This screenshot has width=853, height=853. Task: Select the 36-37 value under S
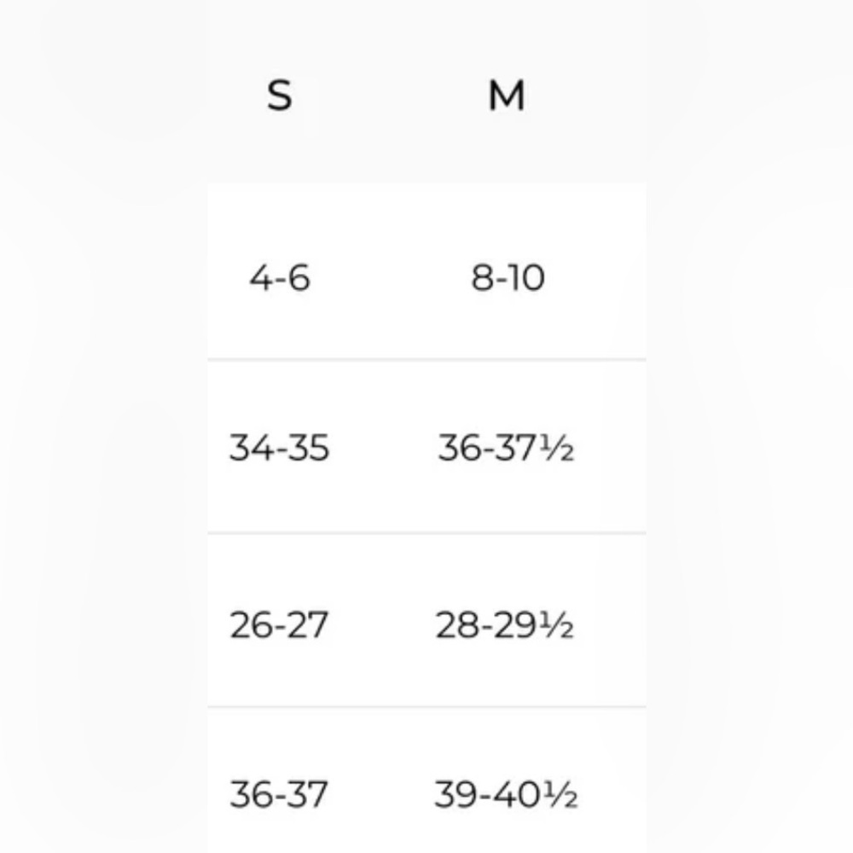(x=279, y=795)
